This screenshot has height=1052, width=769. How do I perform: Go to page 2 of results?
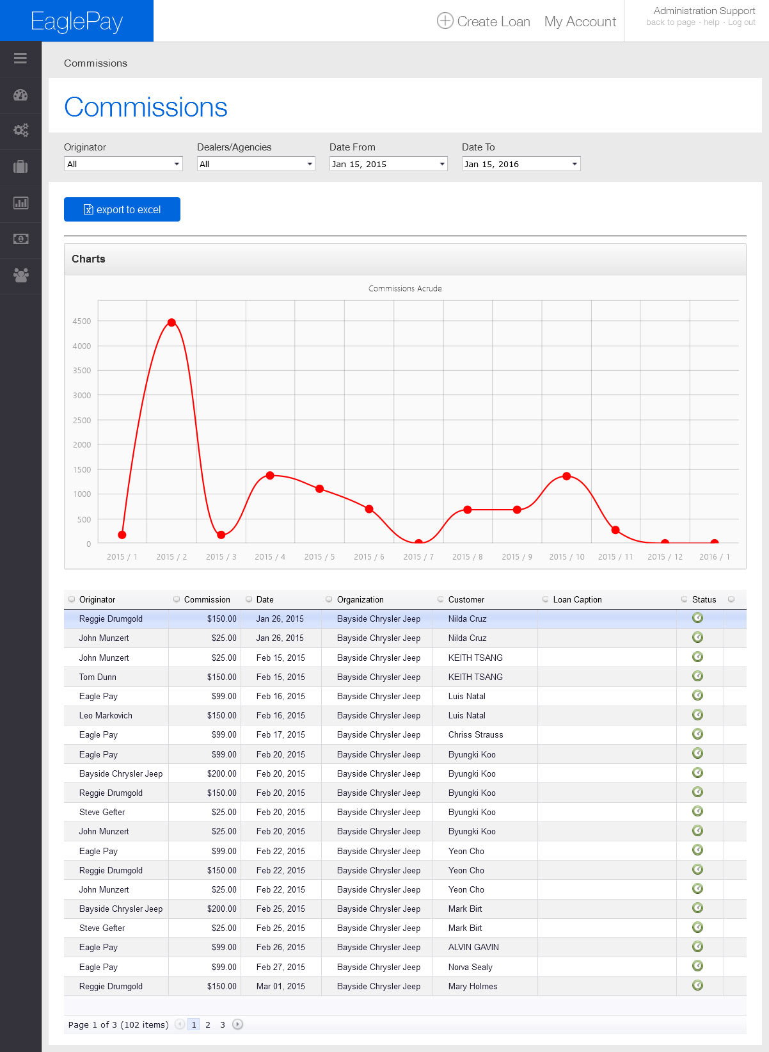tap(208, 1024)
